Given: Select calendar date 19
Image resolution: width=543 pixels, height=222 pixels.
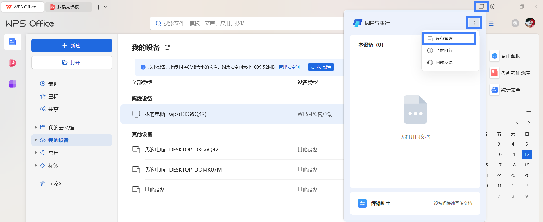Looking at the screenshot, I should point(527,165).
